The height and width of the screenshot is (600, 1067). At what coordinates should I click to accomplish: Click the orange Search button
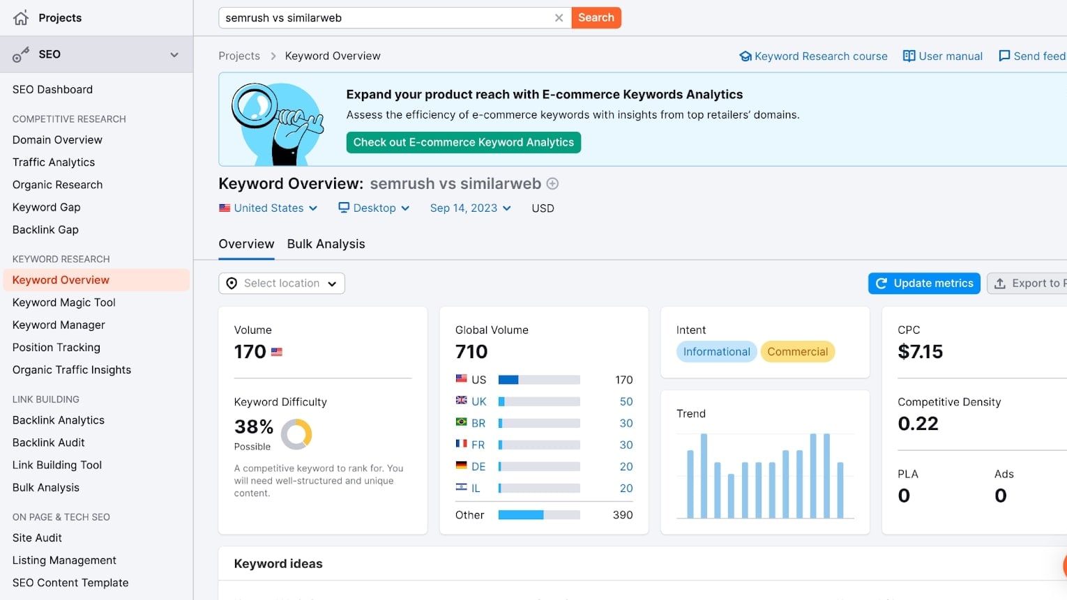pos(596,18)
